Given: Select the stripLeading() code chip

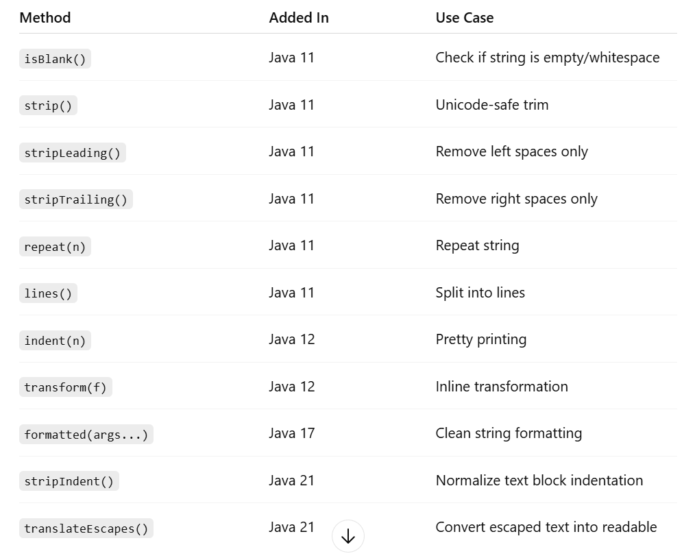Looking at the screenshot, I should [73, 153].
